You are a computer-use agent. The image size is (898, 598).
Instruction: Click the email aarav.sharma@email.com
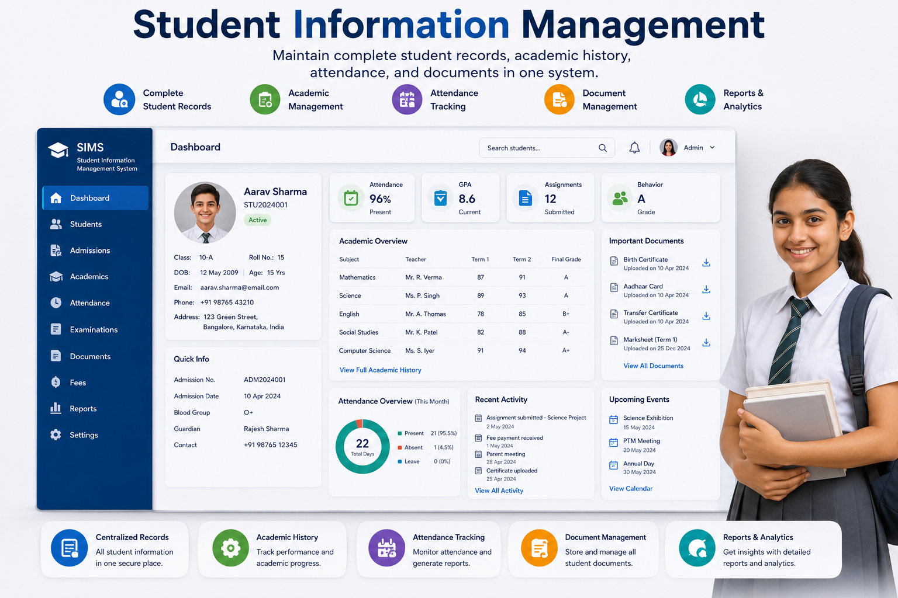click(240, 288)
